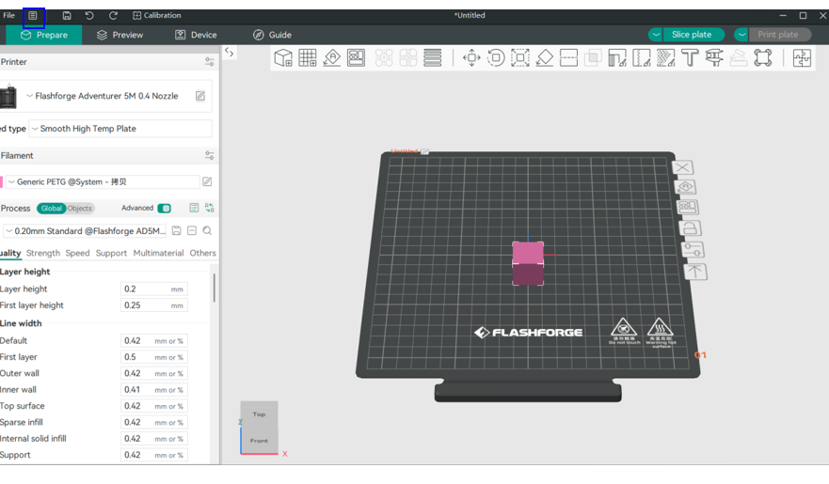Expand the bed type Smooth High Temp Plate dropdown

coord(120,129)
